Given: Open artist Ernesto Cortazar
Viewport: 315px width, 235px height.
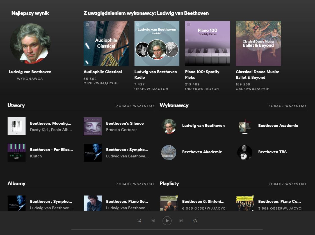Looking at the screenshot, I should point(122,130).
